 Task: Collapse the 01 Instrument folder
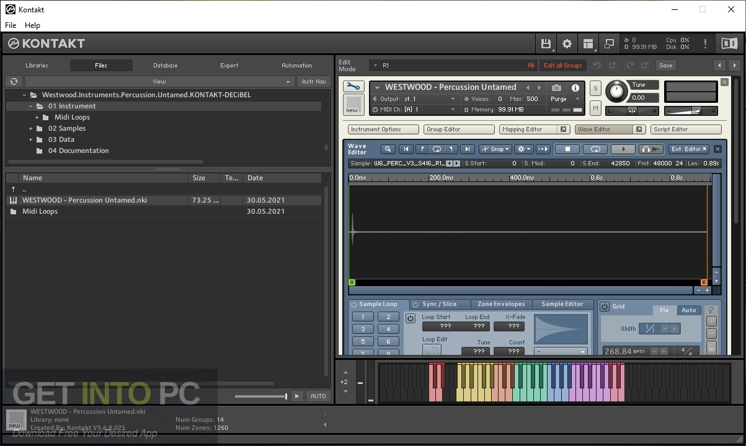tap(30, 106)
